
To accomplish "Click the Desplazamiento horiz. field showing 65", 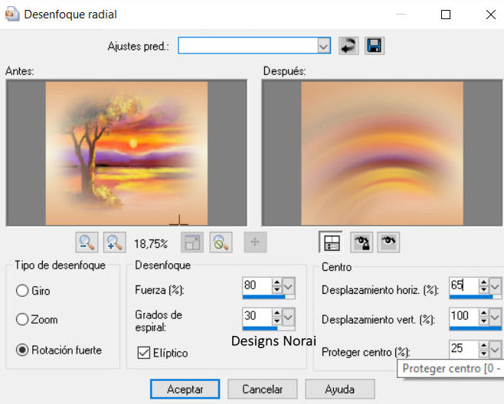I will [x=464, y=285].
